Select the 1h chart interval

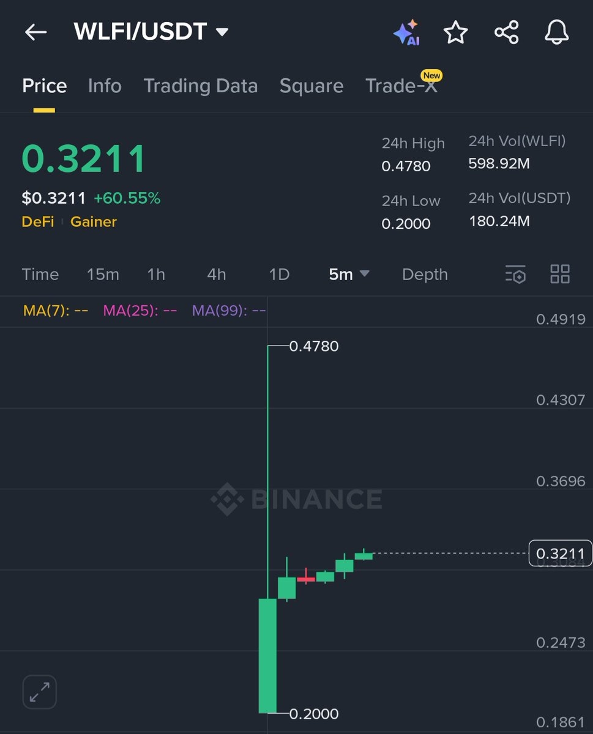(156, 275)
